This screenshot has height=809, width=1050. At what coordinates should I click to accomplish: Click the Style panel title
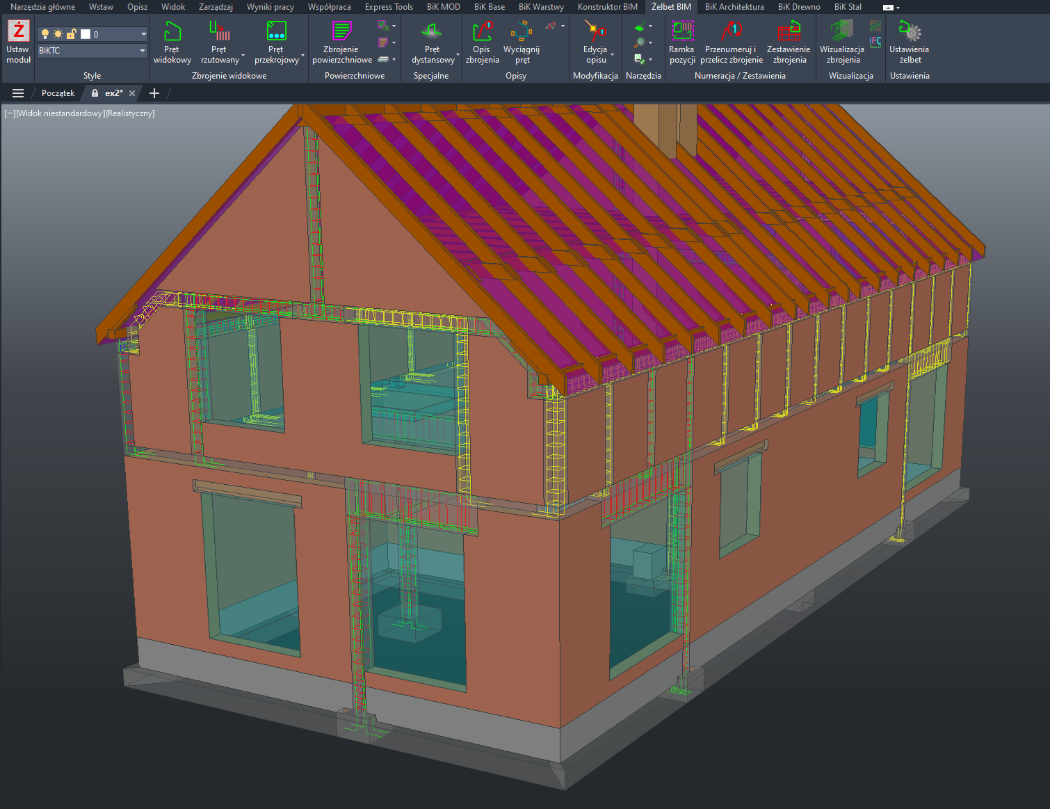click(92, 76)
